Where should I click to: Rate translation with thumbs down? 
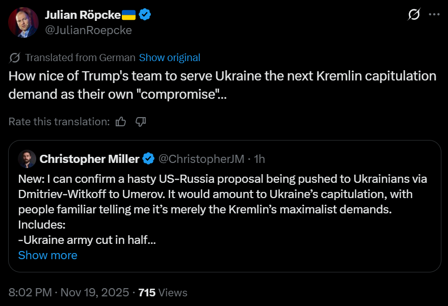click(x=141, y=122)
